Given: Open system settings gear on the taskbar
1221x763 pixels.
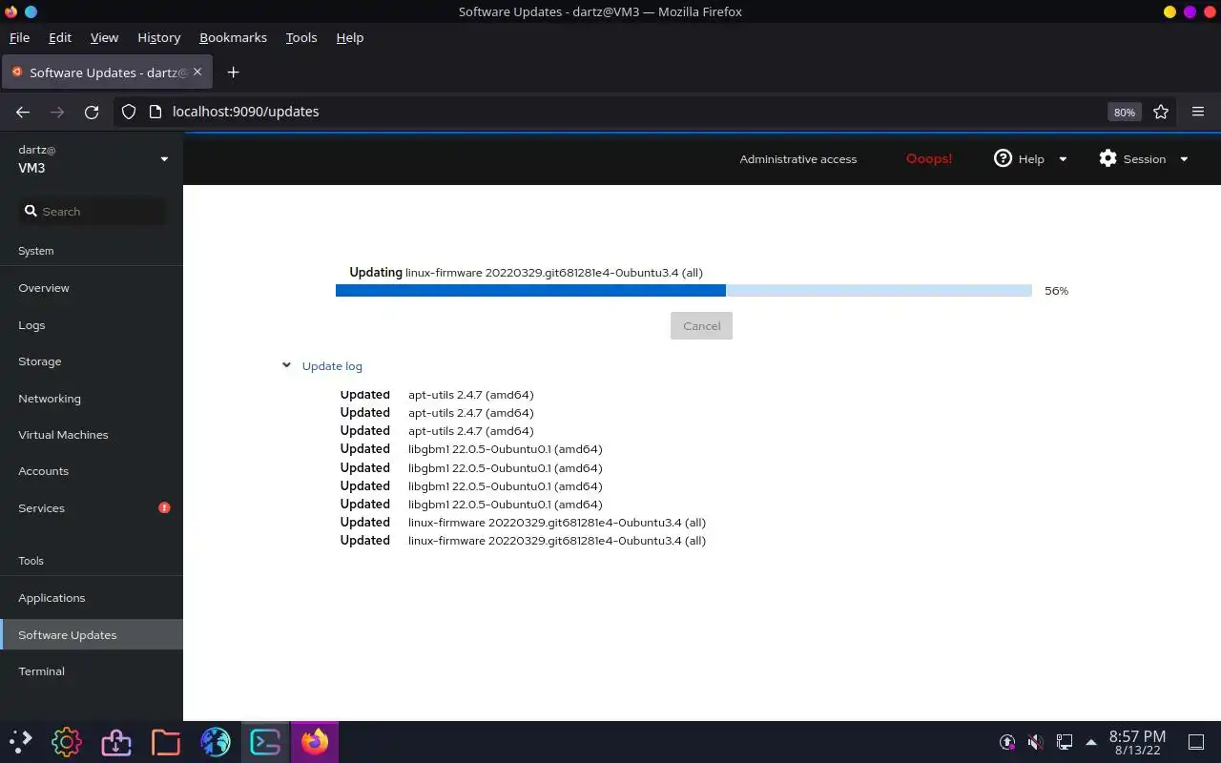Looking at the screenshot, I should click(x=67, y=741).
